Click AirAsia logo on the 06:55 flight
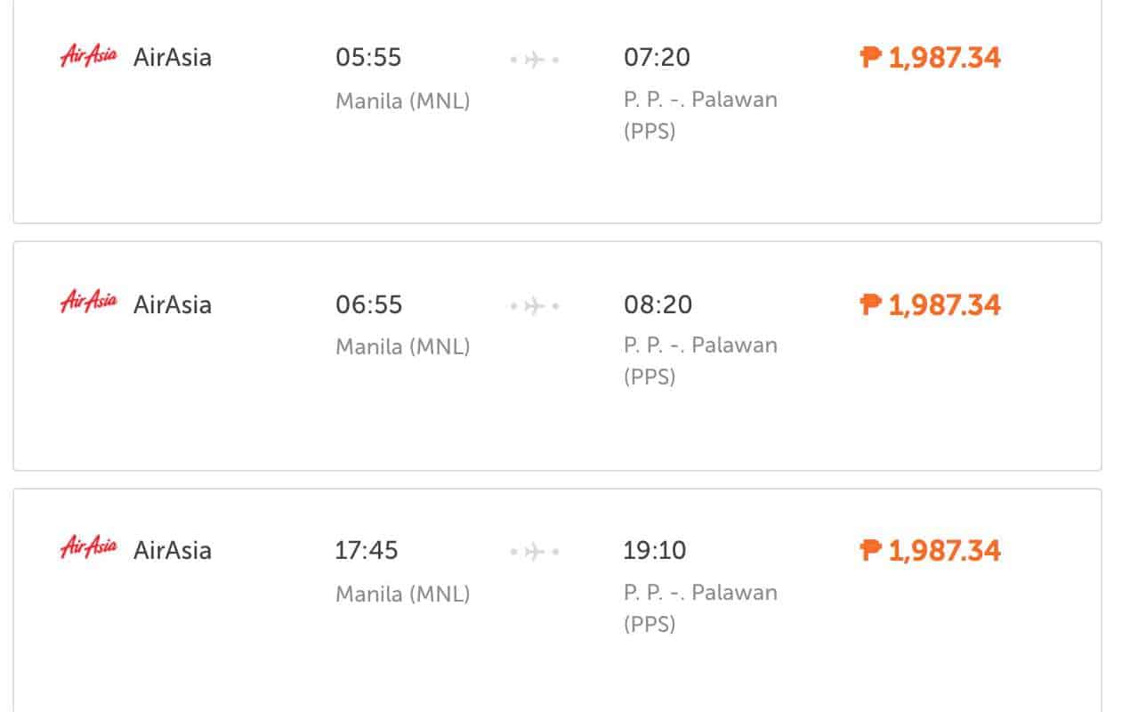Screen dimensions: 1122x712 click(x=88, y=303)
